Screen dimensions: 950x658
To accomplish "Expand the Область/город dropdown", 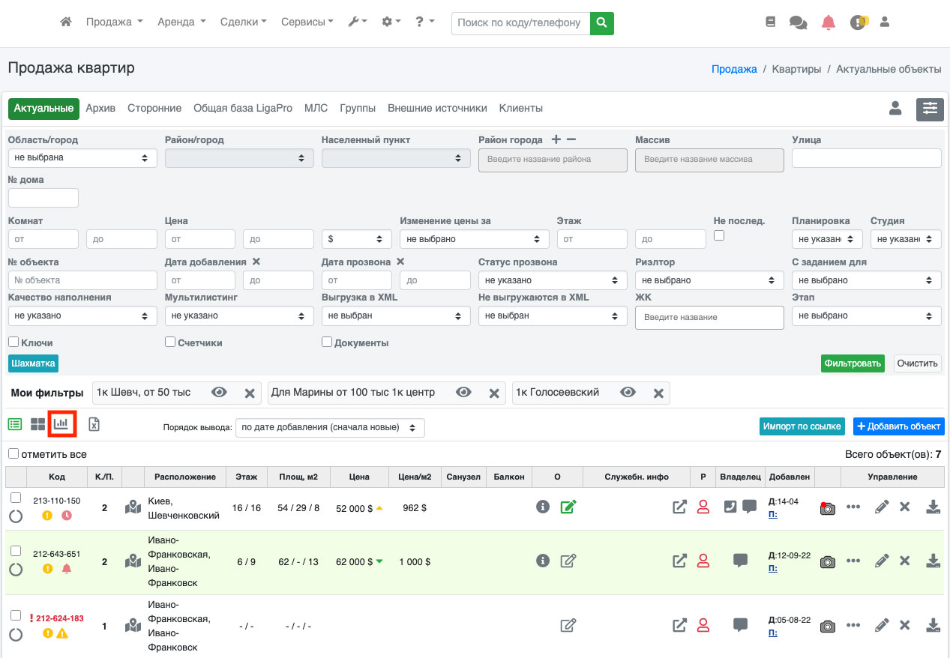I will [x=82, y=158].
